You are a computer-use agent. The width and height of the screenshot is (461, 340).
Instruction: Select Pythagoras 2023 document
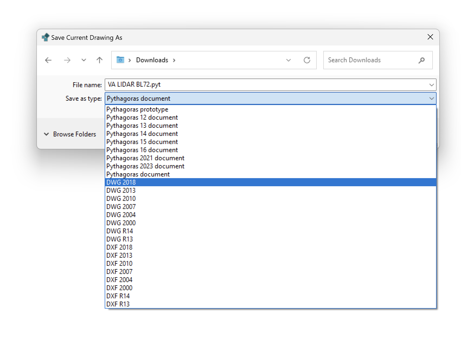pos(271,166)
